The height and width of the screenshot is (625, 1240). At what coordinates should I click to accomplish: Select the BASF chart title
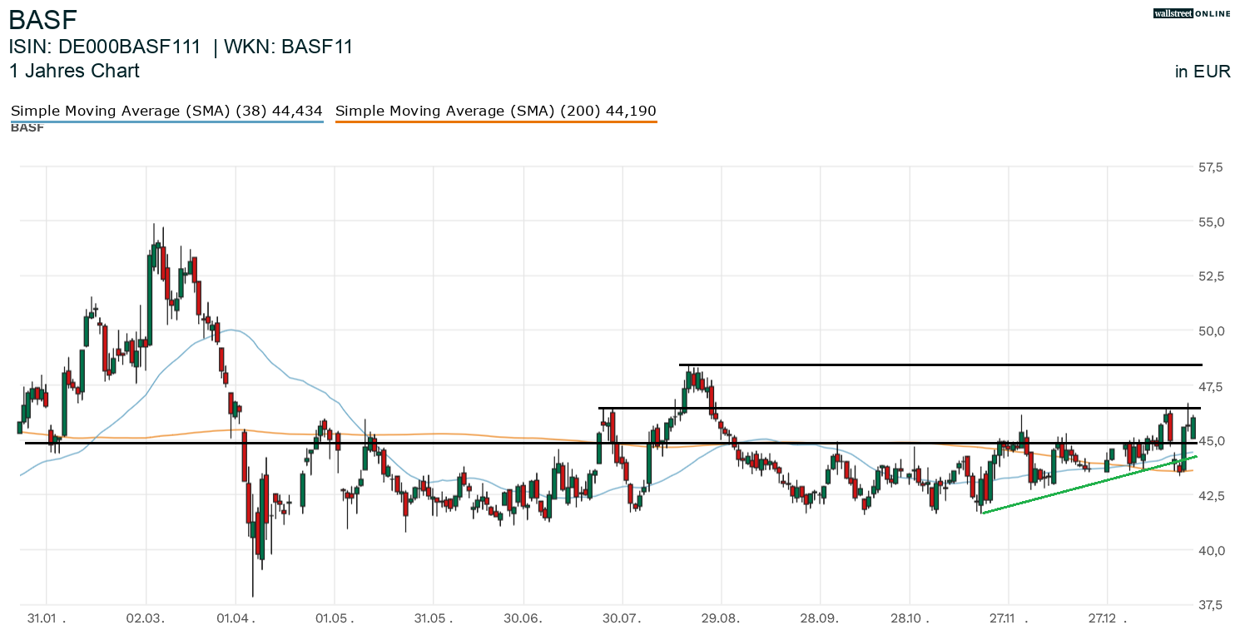pos(42,19)
